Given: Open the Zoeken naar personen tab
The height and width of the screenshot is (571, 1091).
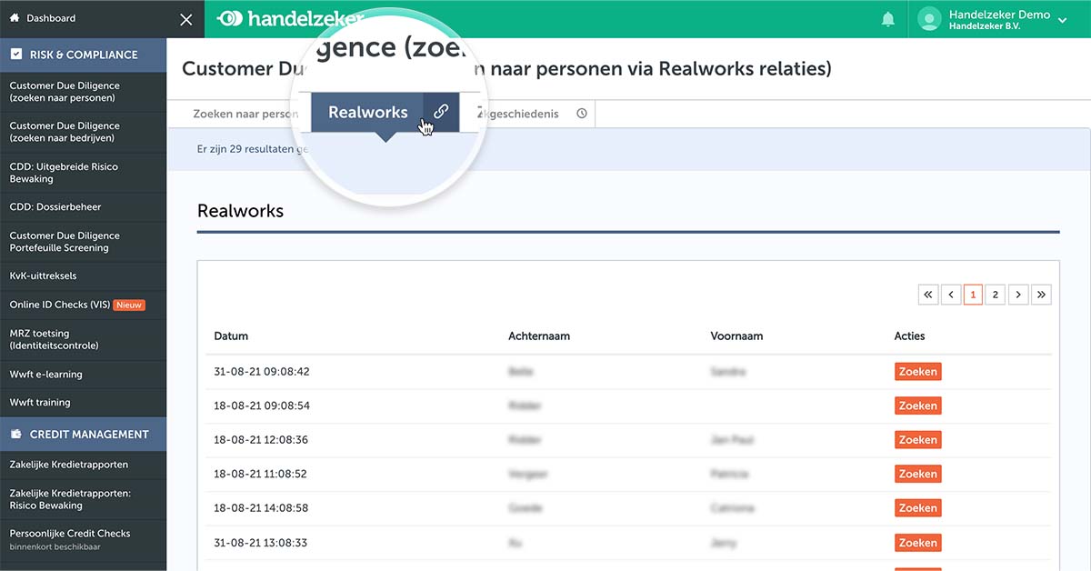Looking at the screenshot, I should point(245,114).
